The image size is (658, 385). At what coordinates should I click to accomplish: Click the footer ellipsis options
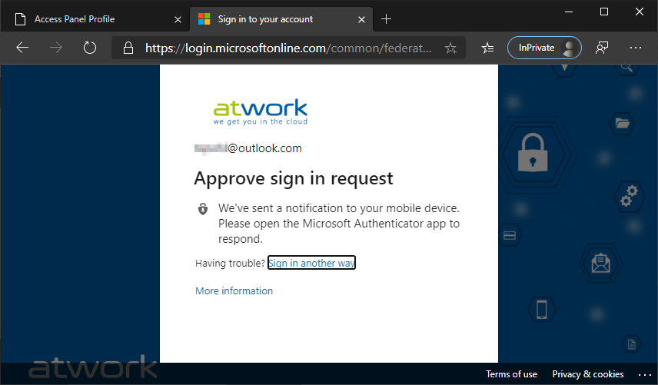[645, 374]
